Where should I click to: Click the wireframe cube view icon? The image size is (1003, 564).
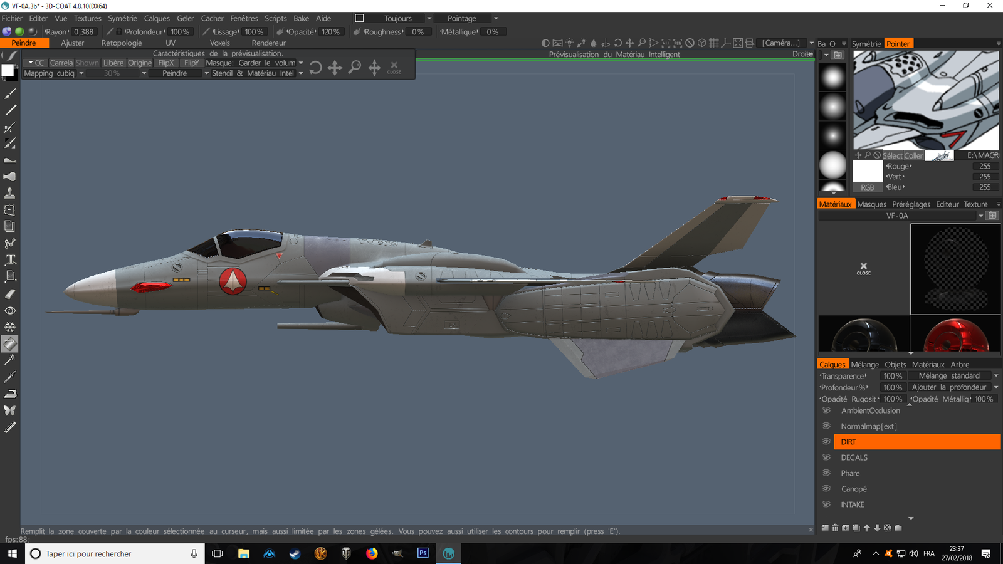point(701,43)
